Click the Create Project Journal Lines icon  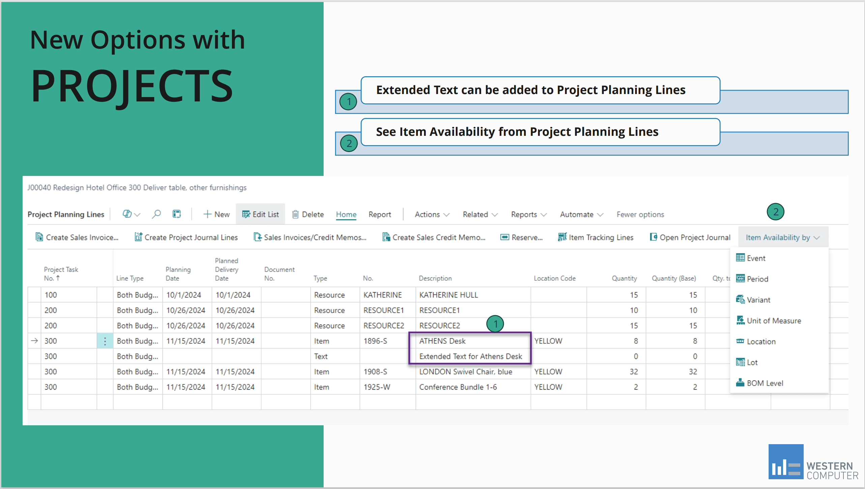tap(138, 237)
